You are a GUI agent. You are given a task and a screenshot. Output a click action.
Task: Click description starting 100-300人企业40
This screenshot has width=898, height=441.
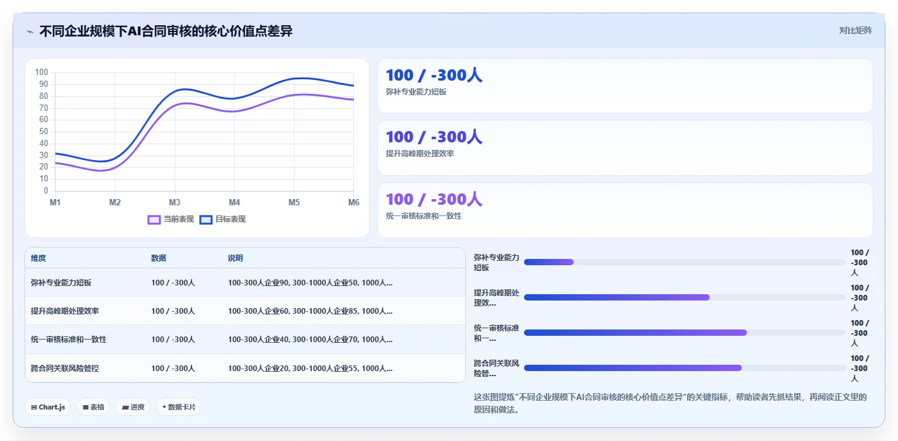click(310, 340)
